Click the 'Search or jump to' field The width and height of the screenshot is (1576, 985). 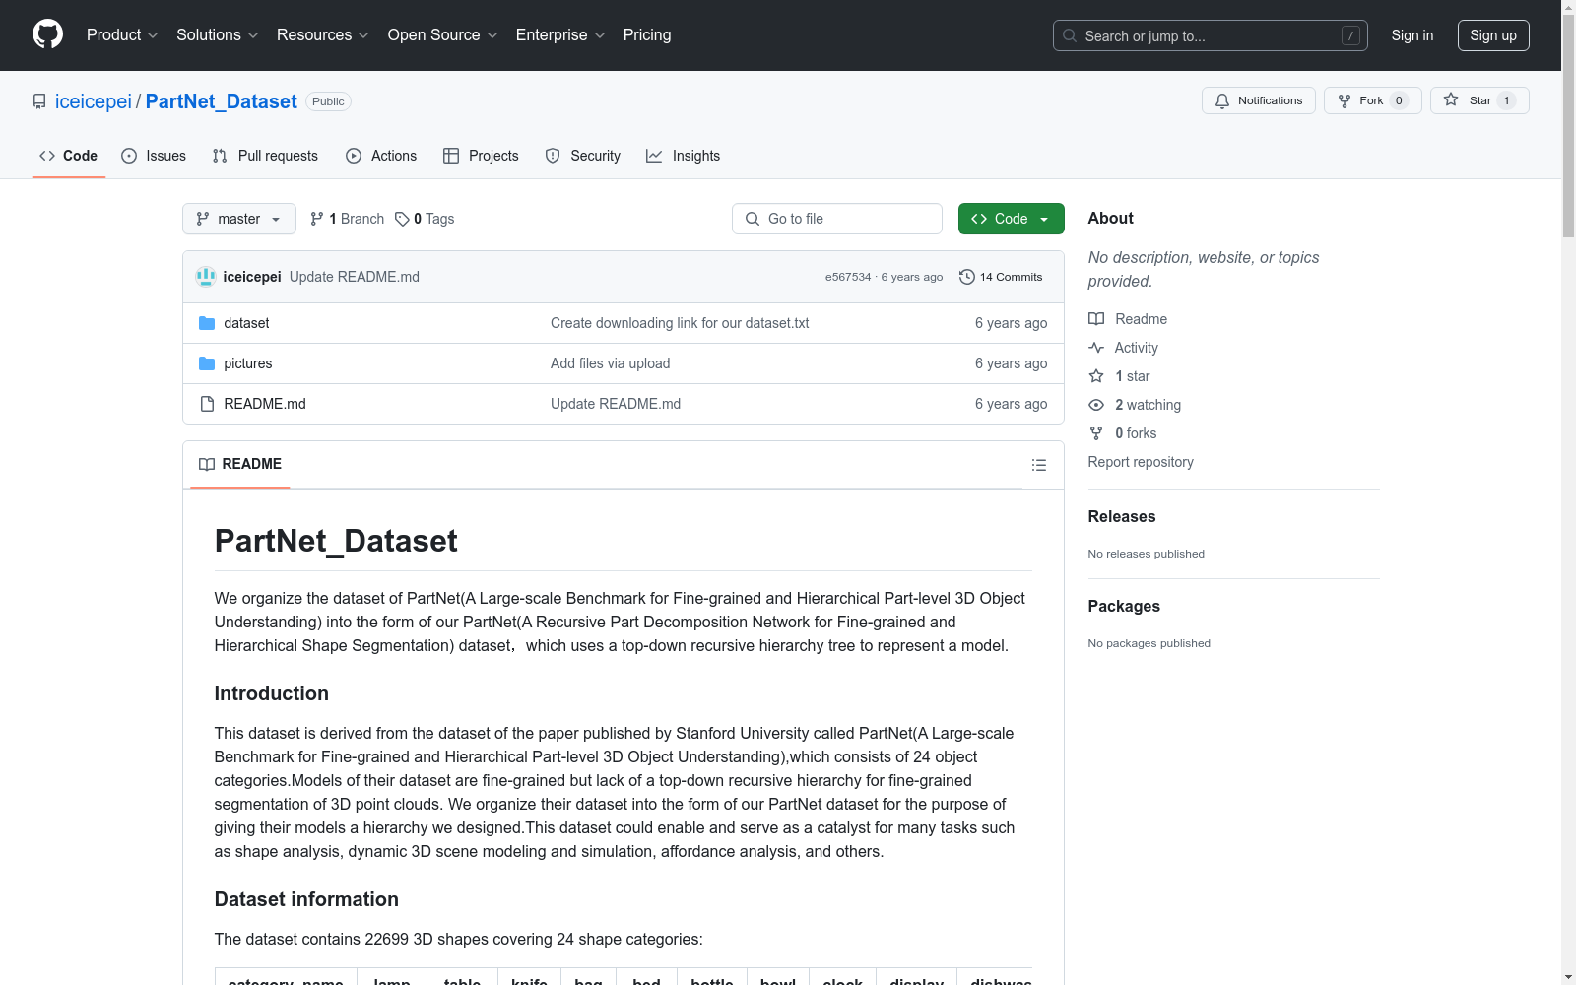(x=1211, y=35)
